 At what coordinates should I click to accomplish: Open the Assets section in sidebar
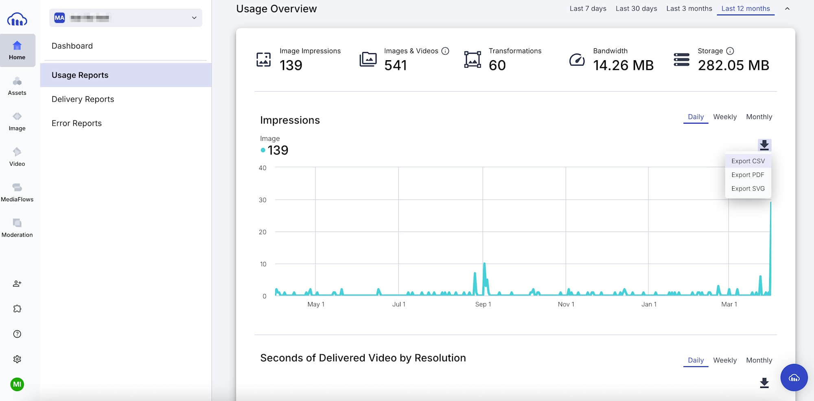coord(17,86)
